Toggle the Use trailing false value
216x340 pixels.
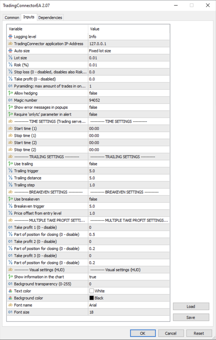(x=93, y=164)
